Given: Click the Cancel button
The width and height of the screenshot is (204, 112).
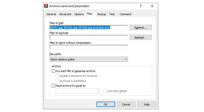Looking at the screenshot, I should pos(126,104).
